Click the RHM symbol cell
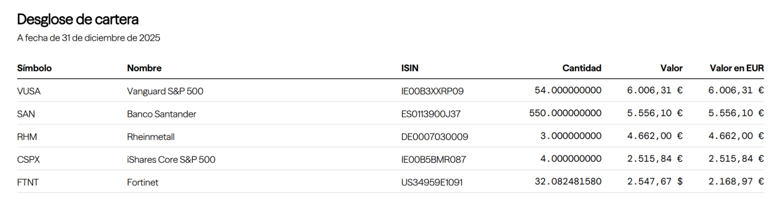 pos(27,137)
